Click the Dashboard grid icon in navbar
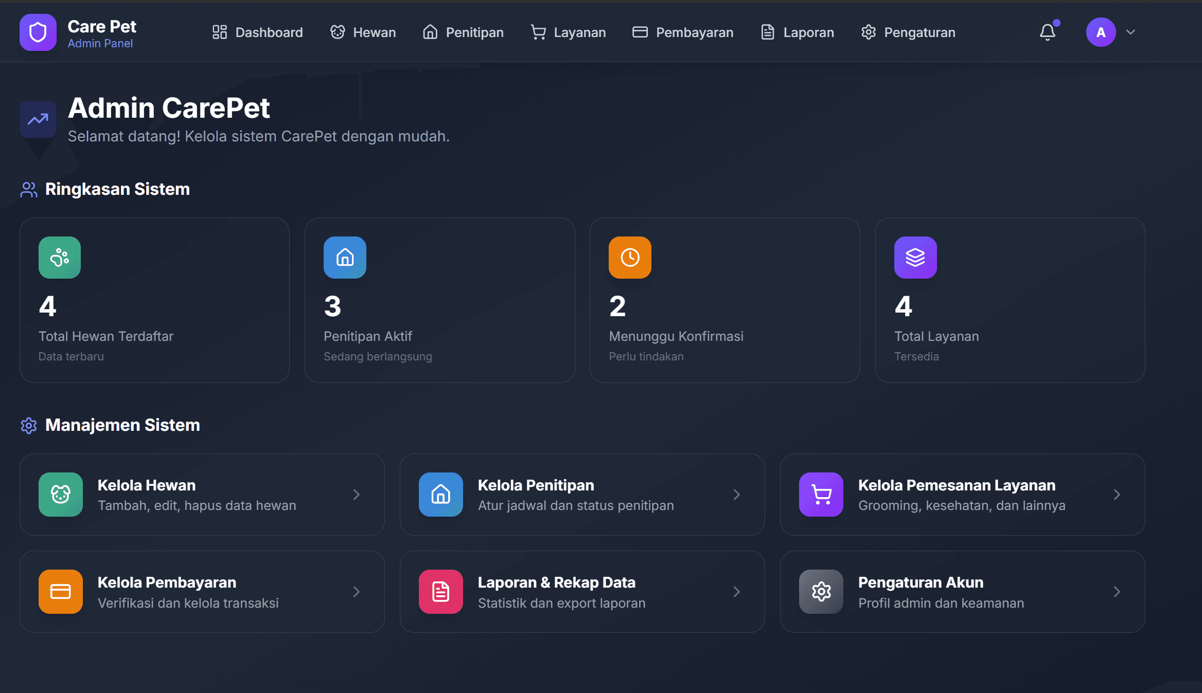The height and width of the screenshot is (693, 1202). [x=220, y=32]
